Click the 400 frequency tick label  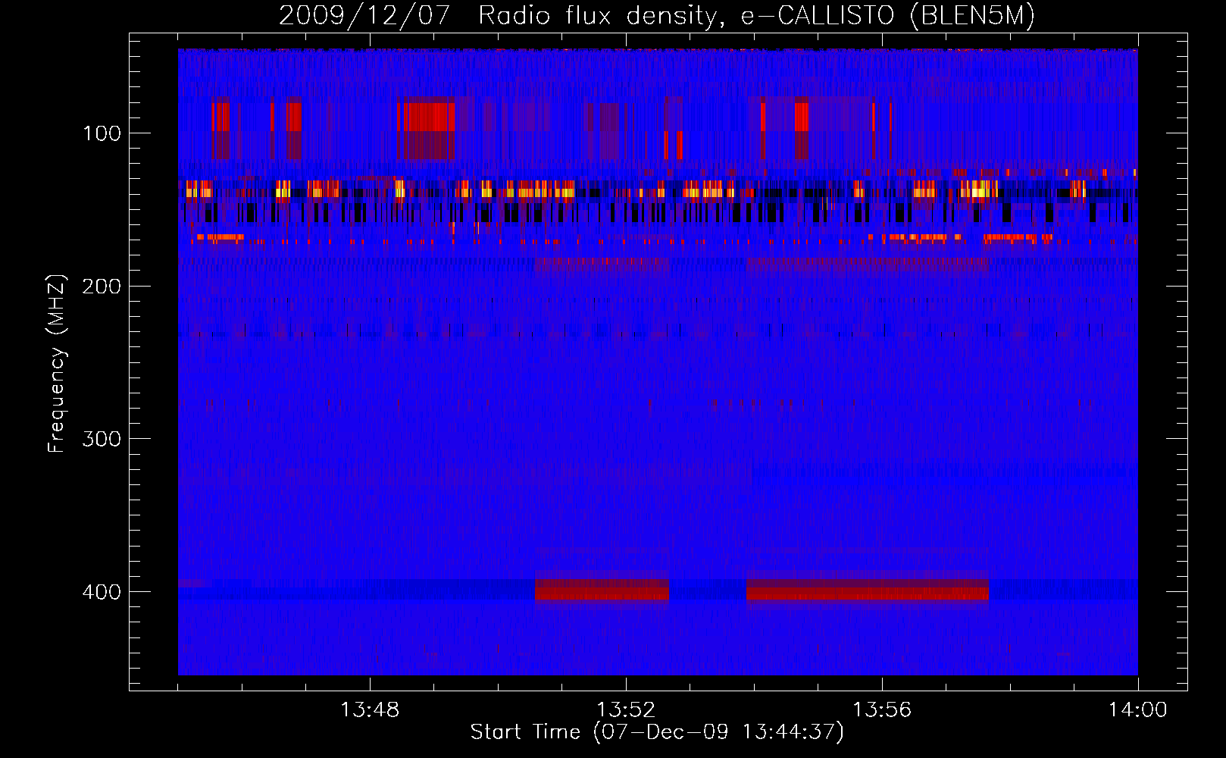(x=102, y=591)
